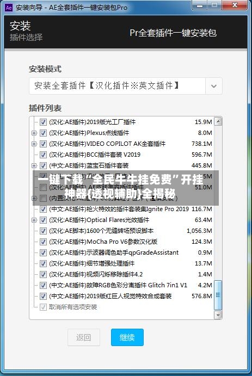Uncheck the Plexus点线插件 checkbox
The height and width of the screenshot is (376, 252).
pos(43,133)
